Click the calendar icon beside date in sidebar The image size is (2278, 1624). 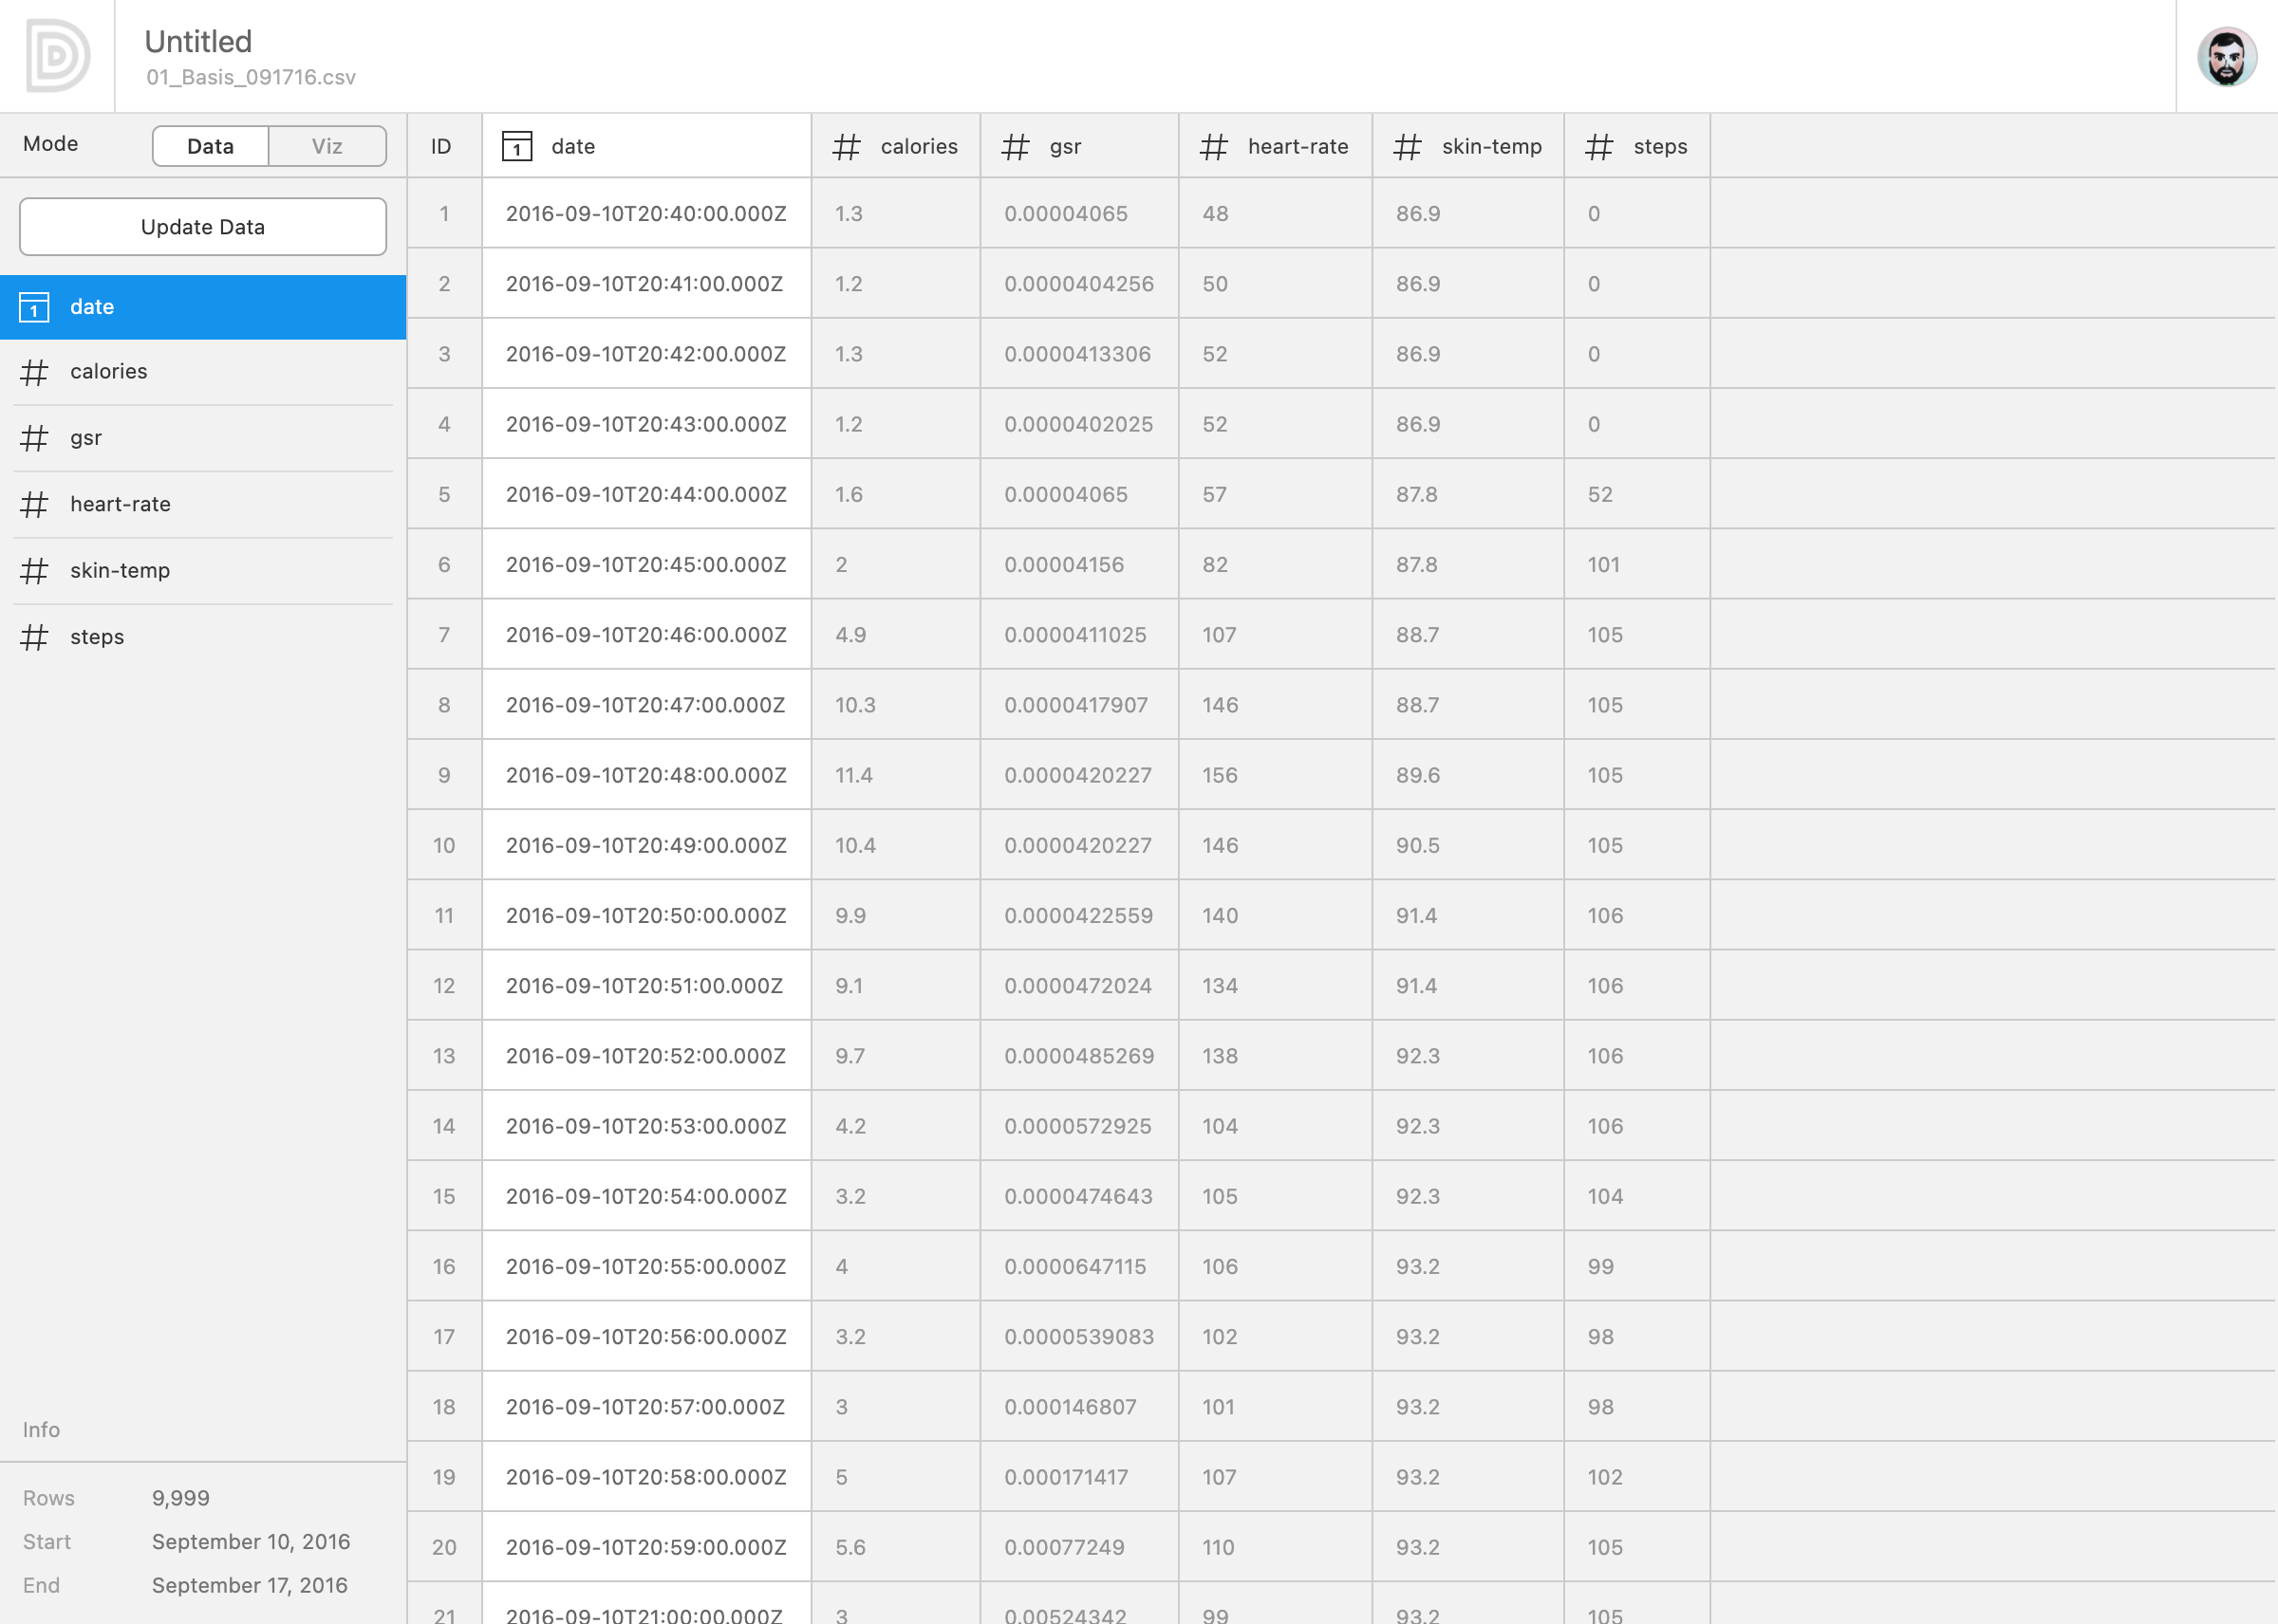[34, 307]
